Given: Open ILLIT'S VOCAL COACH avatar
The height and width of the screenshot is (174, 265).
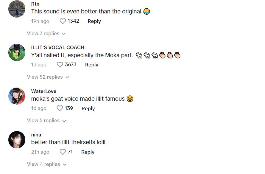Looking at the screenshot, I should pyautogui.click(x=17, y=52).
